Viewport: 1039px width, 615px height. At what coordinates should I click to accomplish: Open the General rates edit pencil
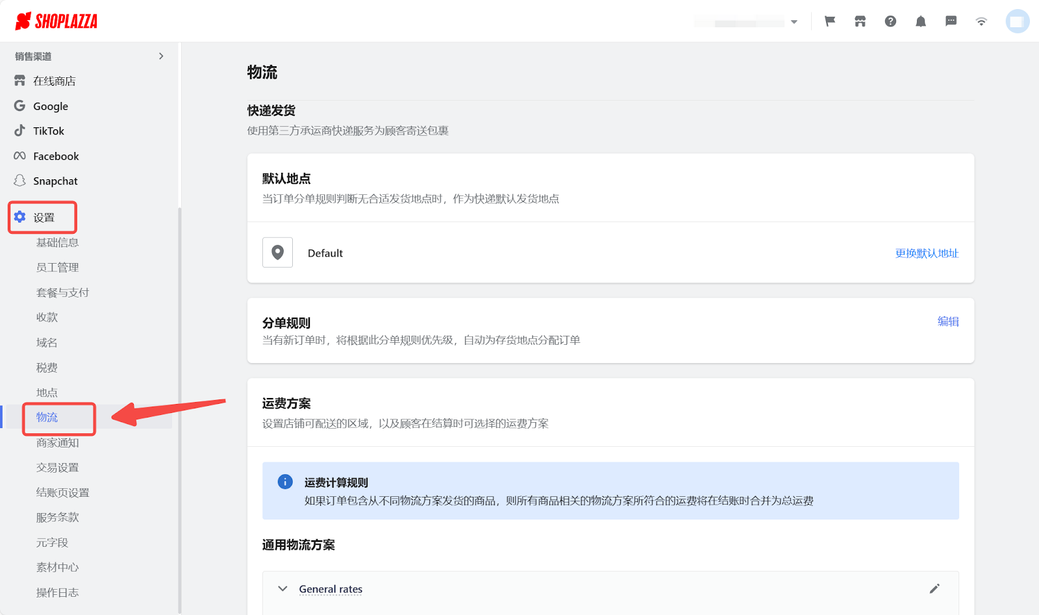pyautogui.click(x=935, y=588)
